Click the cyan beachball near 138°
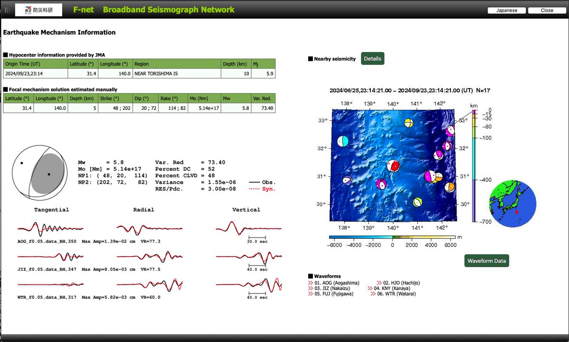 [x=343, y=141]
